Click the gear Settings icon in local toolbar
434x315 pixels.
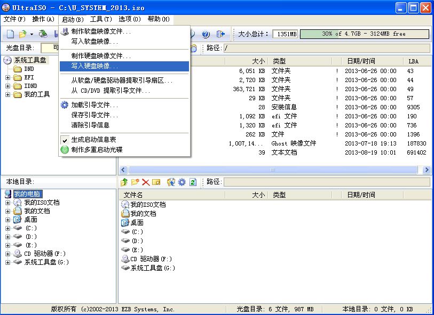tap(182, 182)
